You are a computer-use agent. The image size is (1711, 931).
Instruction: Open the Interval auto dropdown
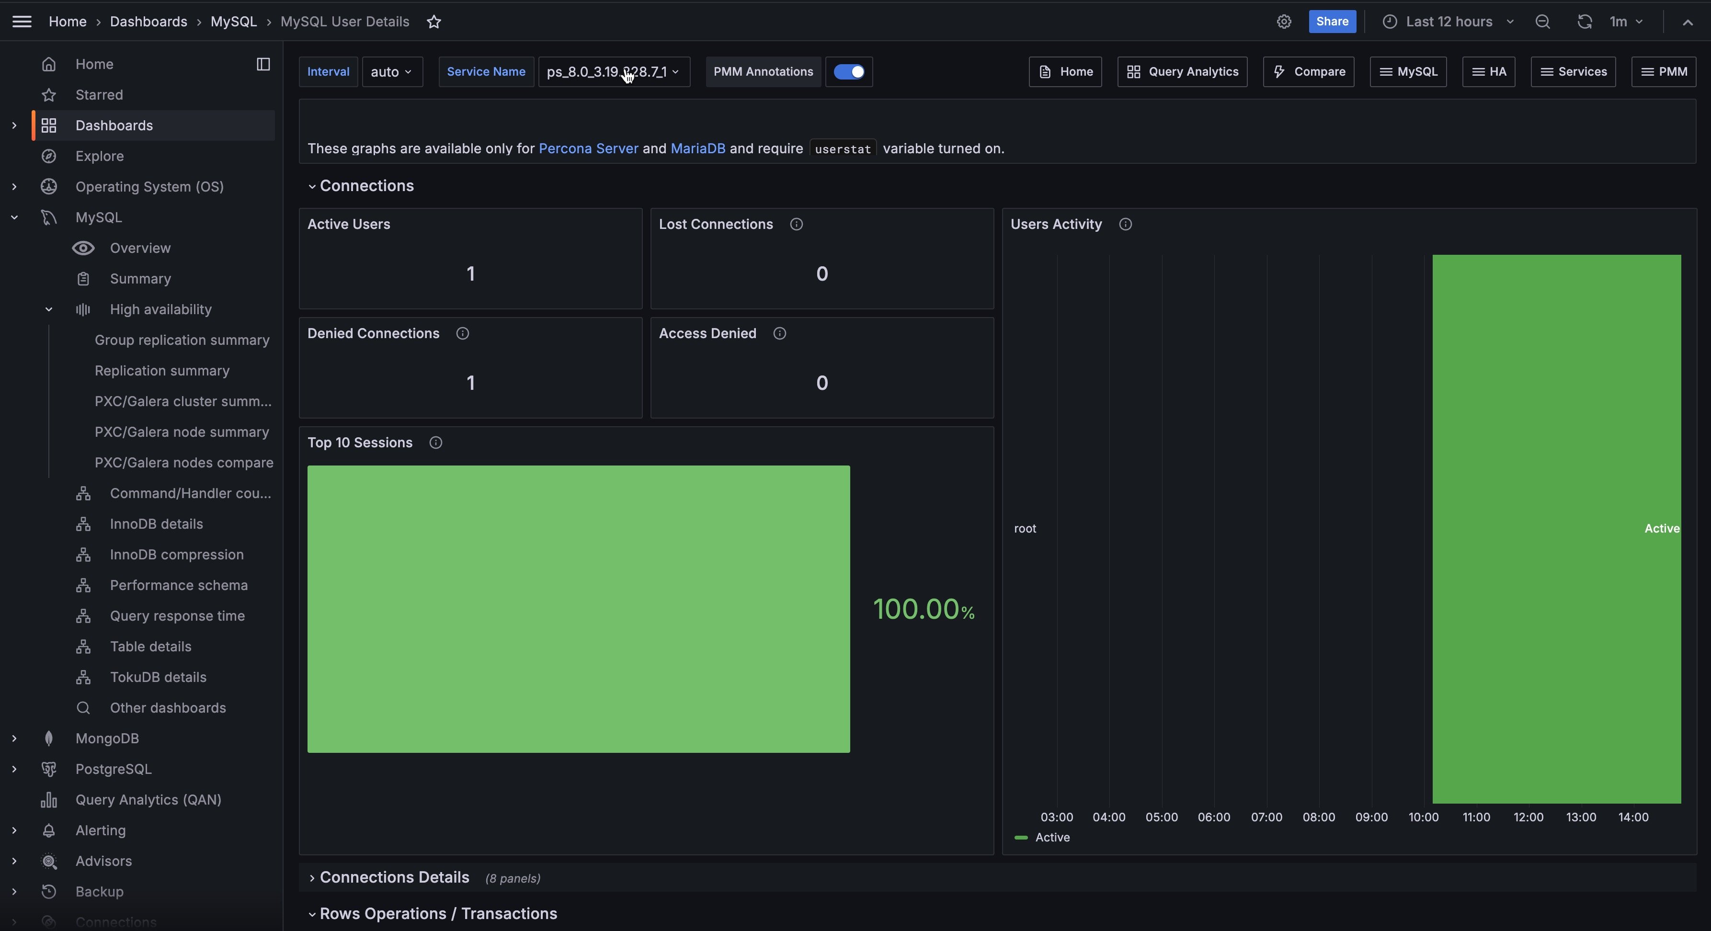[x=392, y=72]
